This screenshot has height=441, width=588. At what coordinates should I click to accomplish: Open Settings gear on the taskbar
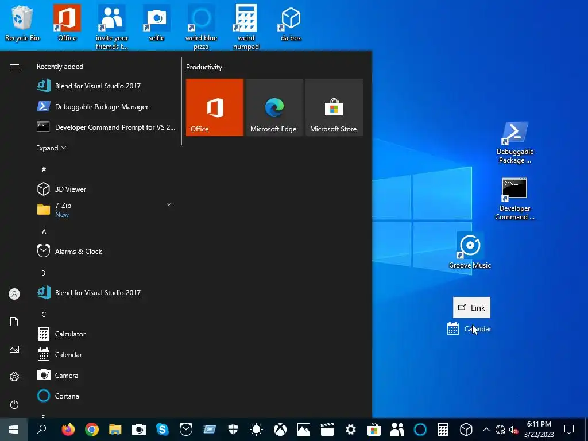point(351,430)
